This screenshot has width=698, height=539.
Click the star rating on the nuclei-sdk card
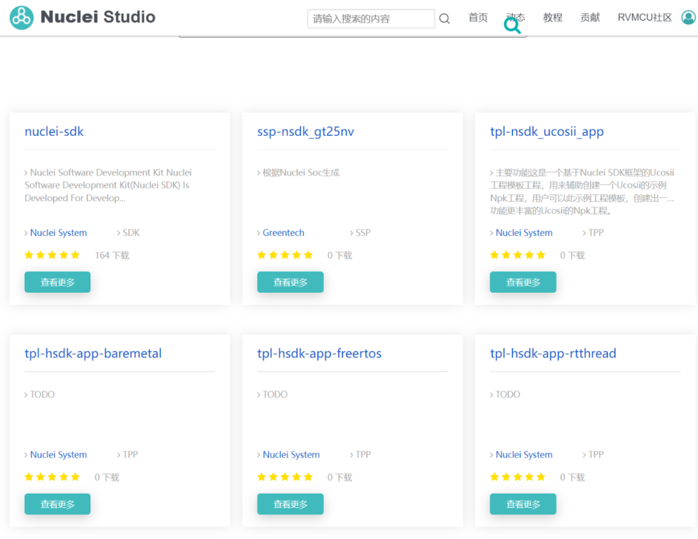click(52, 255)
